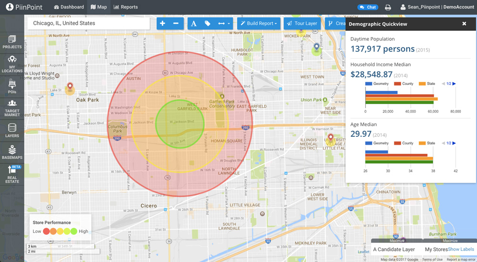Click the map zoom-out minus button
This screenshot has height=262, width=477.
(176, 23)
